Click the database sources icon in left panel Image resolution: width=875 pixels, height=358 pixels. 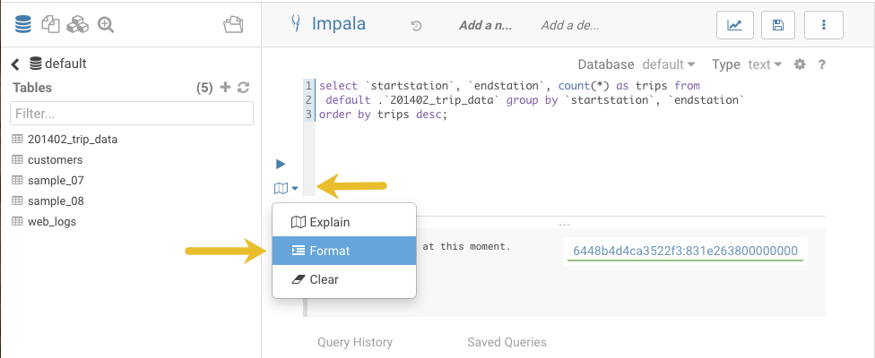[x=23, y=25]
